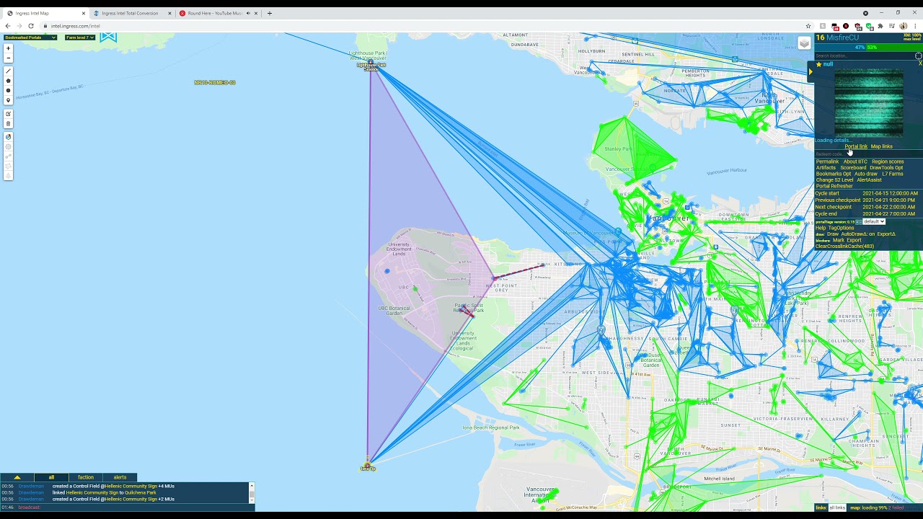Open the browser extensions puzzle icon
Screen dimensions: 923x519
[x=880, y=26]
